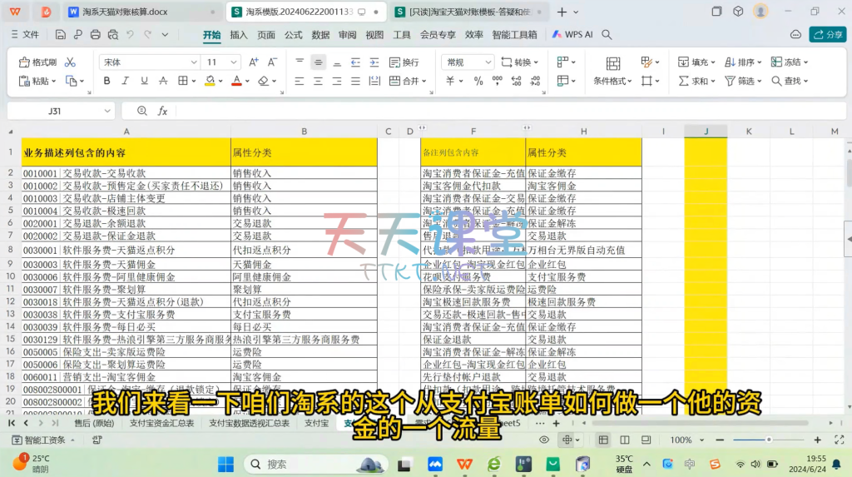This screenshot has height=477, width=852.
Task: Toggle italic text formatting
Action: [125, 81]
